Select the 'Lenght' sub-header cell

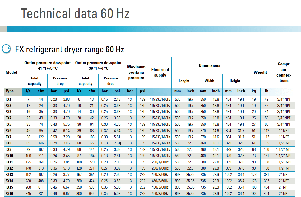click(184, 81)
